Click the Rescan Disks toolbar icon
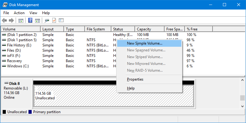The height and width of the screenshot is (123, 246). pos(47,21)
